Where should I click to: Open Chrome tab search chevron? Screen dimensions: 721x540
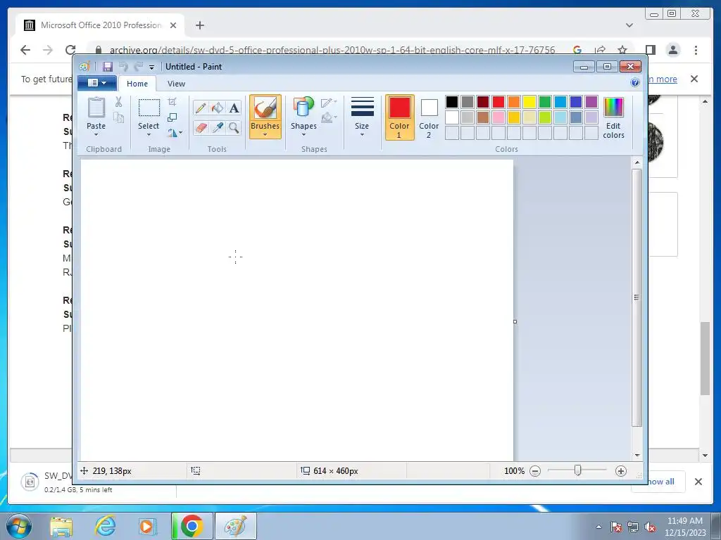[x=629, y=25]
